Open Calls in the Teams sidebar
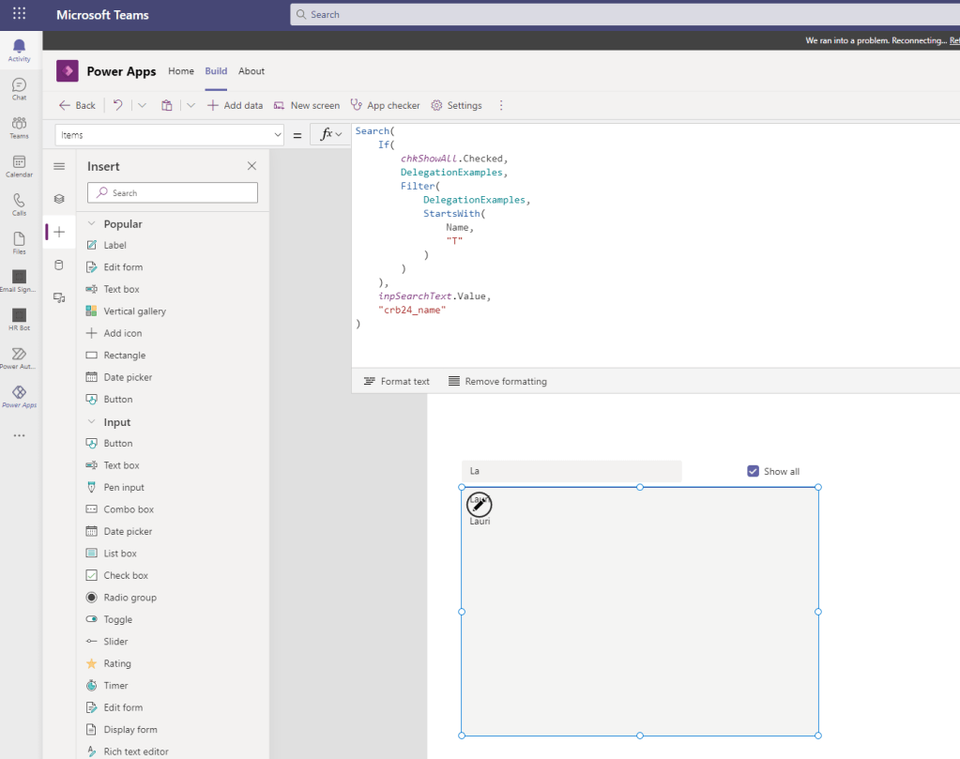This screenshot has width=960, height=759. pos(19,204)
